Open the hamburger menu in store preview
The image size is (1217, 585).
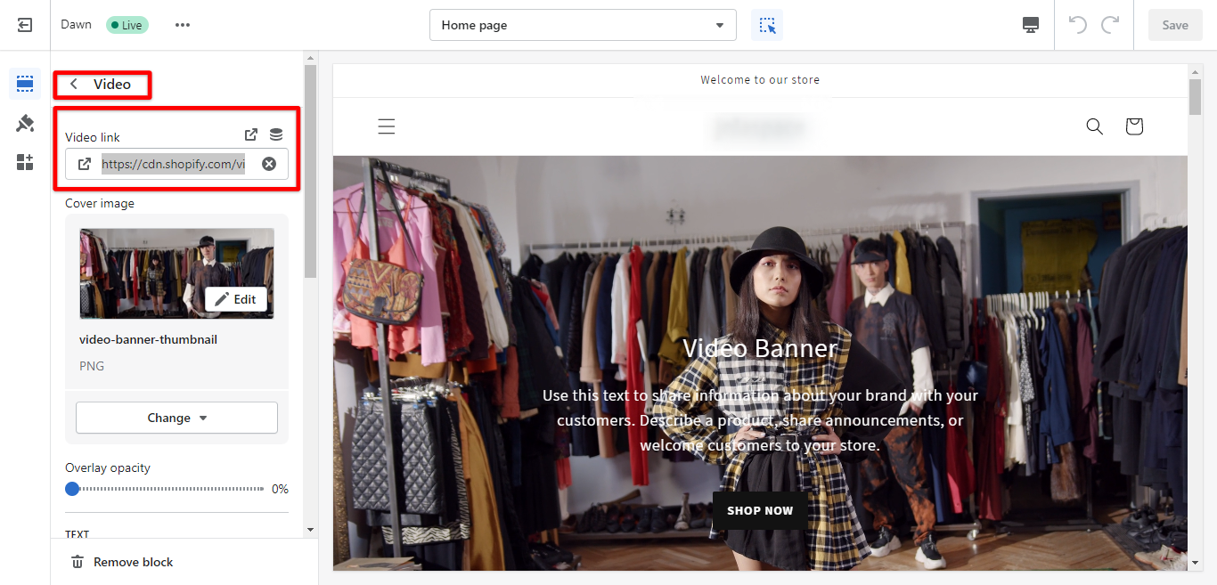click(386, 126)
